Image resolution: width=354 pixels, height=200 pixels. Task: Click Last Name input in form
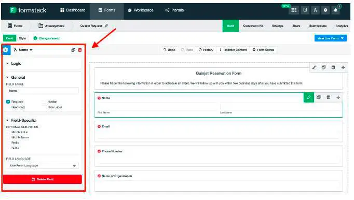click(x=280, y=106)
